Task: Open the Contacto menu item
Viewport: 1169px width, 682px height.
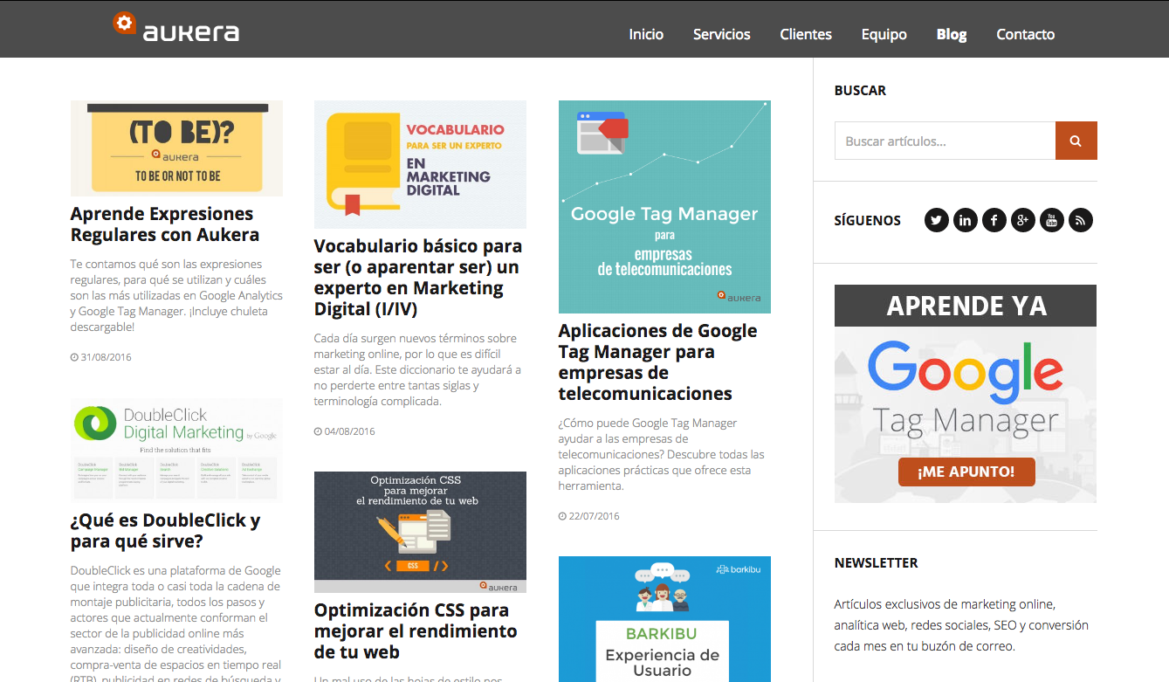Action: tap(1025, 34)
